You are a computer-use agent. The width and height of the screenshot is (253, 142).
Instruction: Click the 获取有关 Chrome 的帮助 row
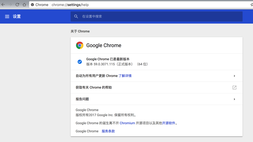(x=157, y=88)
